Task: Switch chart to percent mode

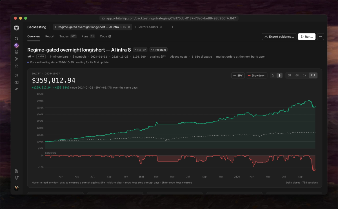Action: click(273, 75)
